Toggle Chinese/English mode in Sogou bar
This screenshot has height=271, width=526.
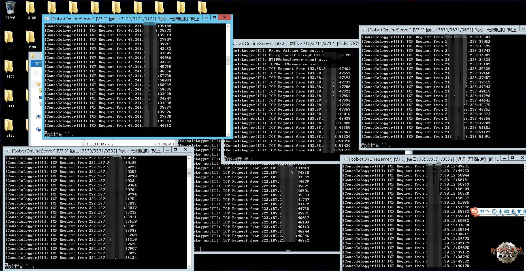[x=482, y=211]
